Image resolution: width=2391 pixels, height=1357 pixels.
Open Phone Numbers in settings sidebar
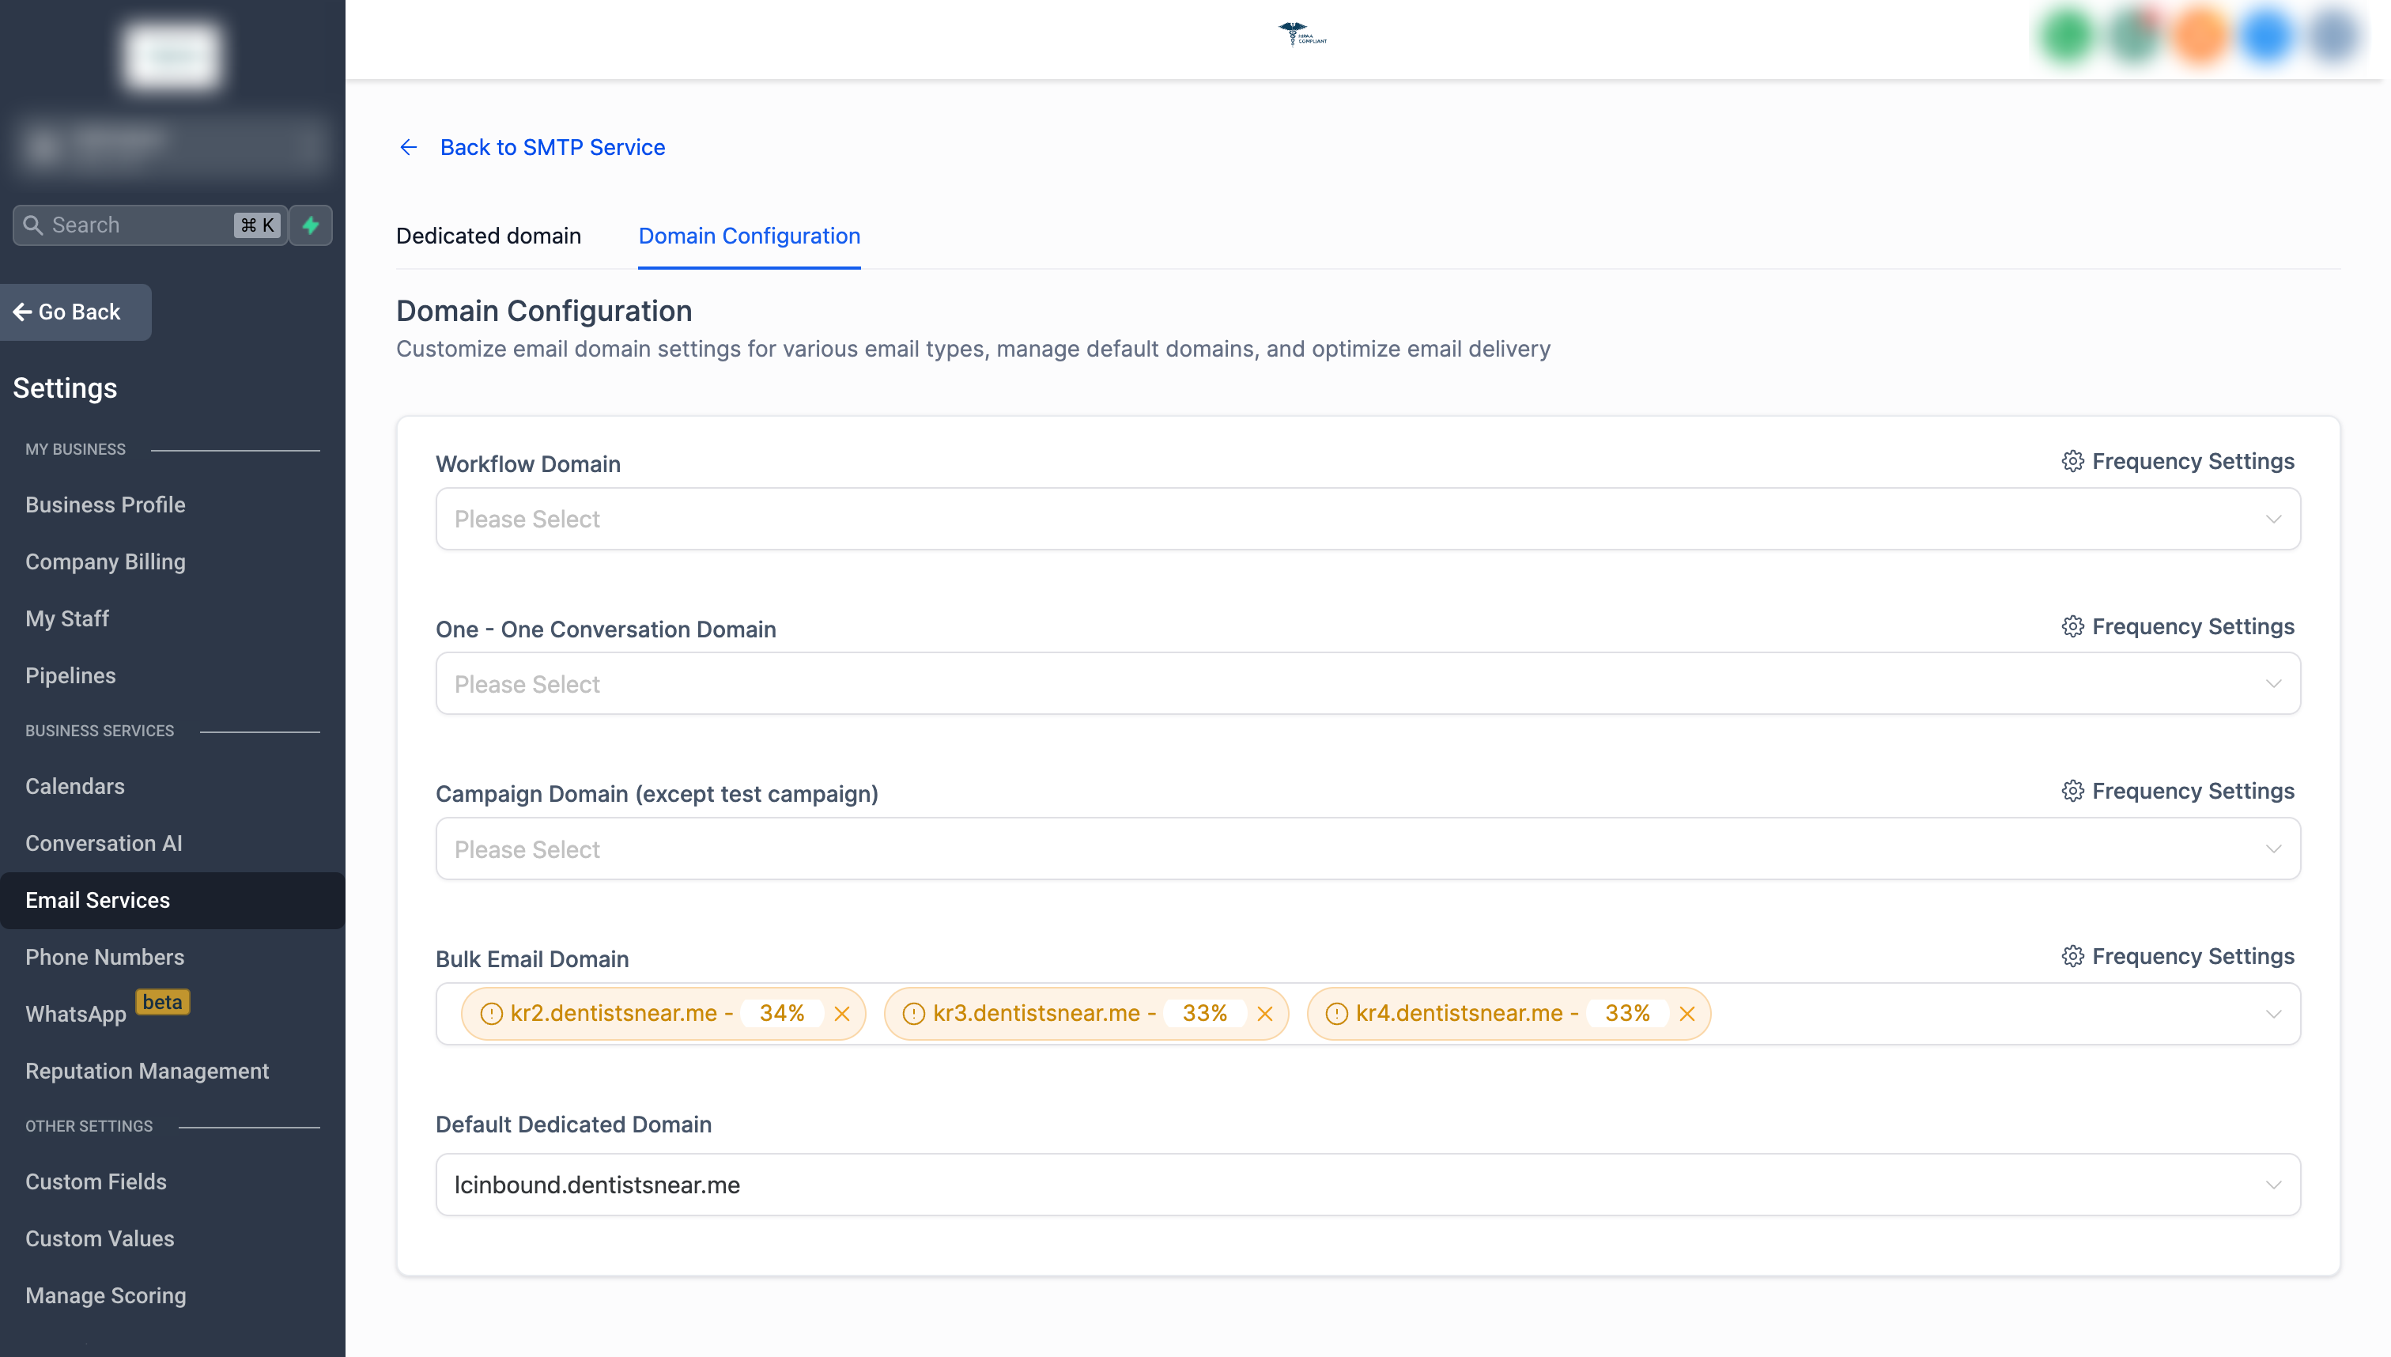[x=104, y=957]
